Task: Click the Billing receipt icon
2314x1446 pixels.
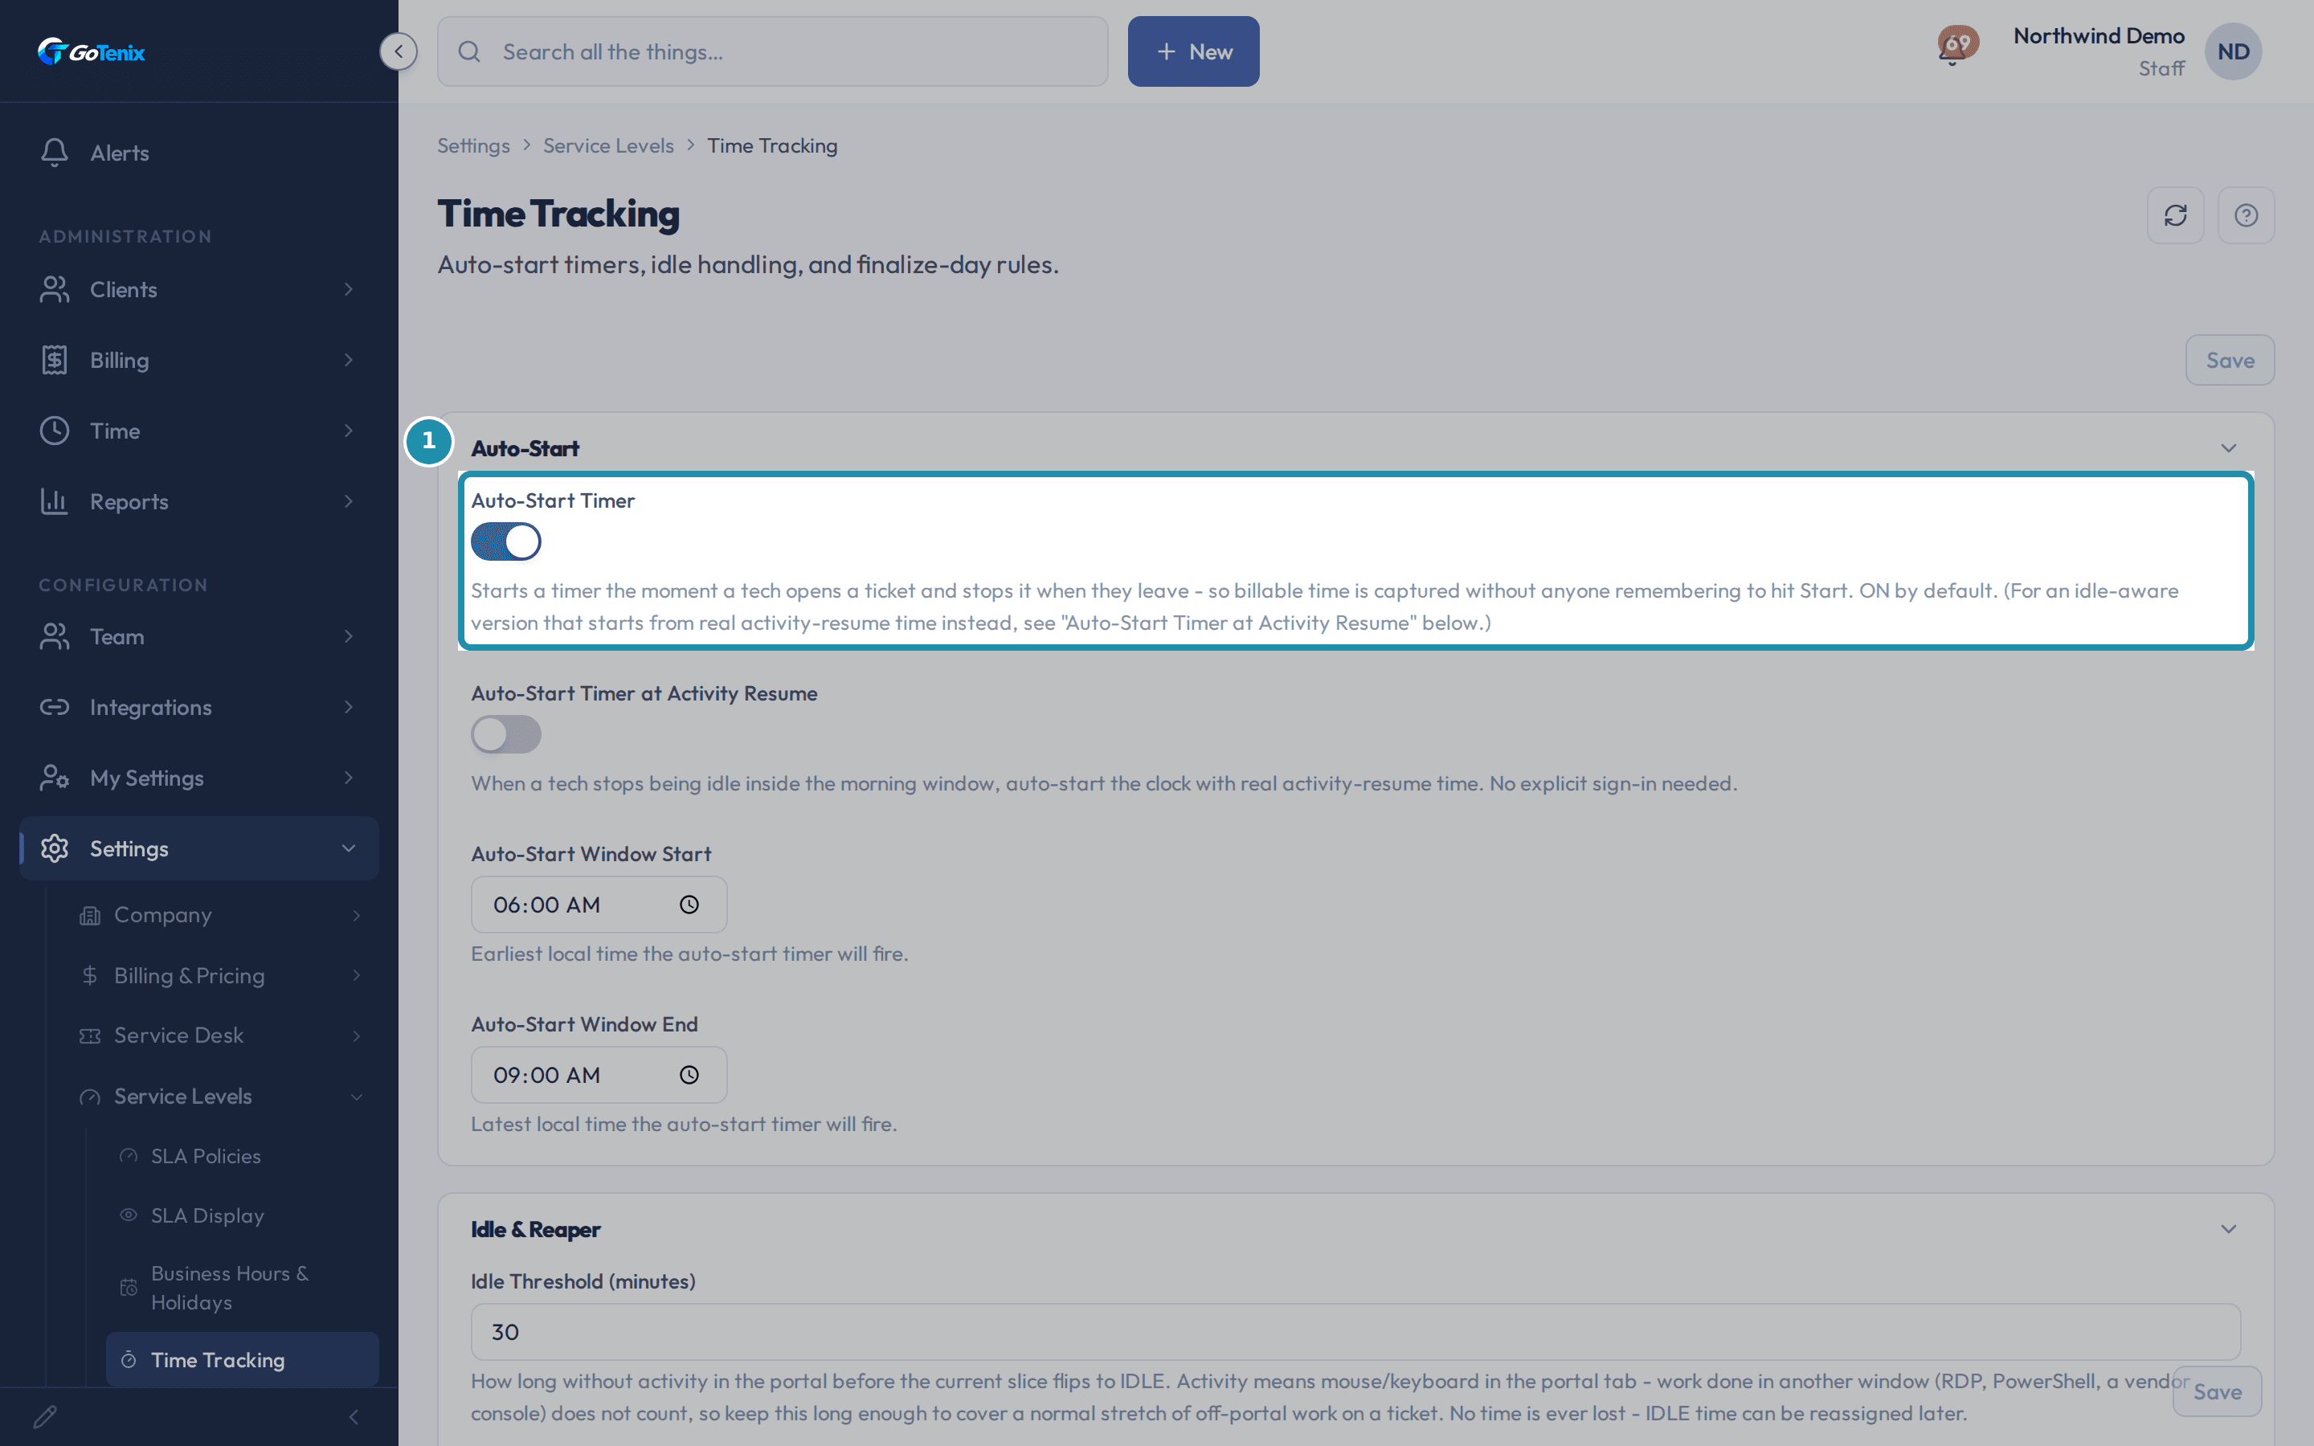Action: pos(55,361)
